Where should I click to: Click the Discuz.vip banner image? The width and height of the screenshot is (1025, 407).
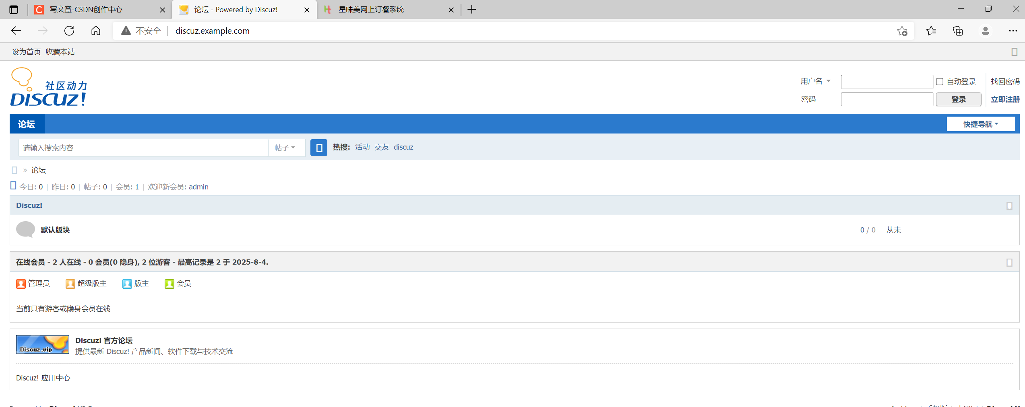coord(43,345)
